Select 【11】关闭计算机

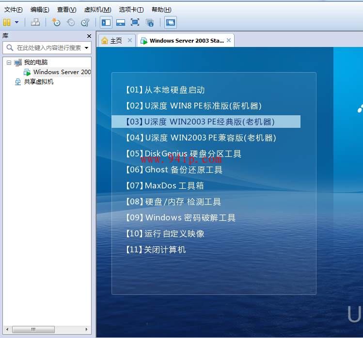tap(156, 249)
